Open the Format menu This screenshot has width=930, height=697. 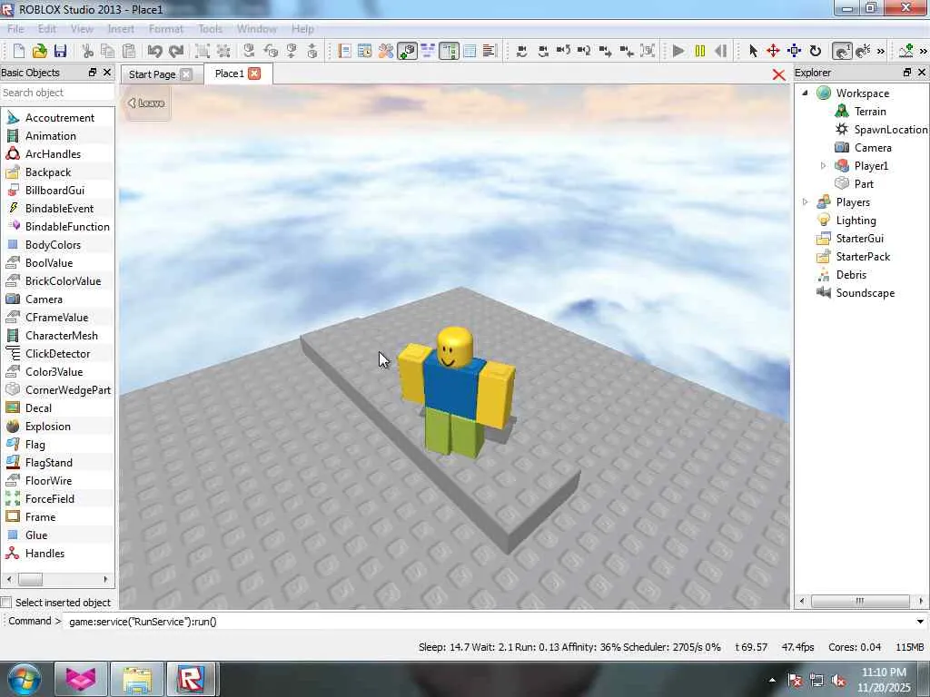[x=166, y=28]
